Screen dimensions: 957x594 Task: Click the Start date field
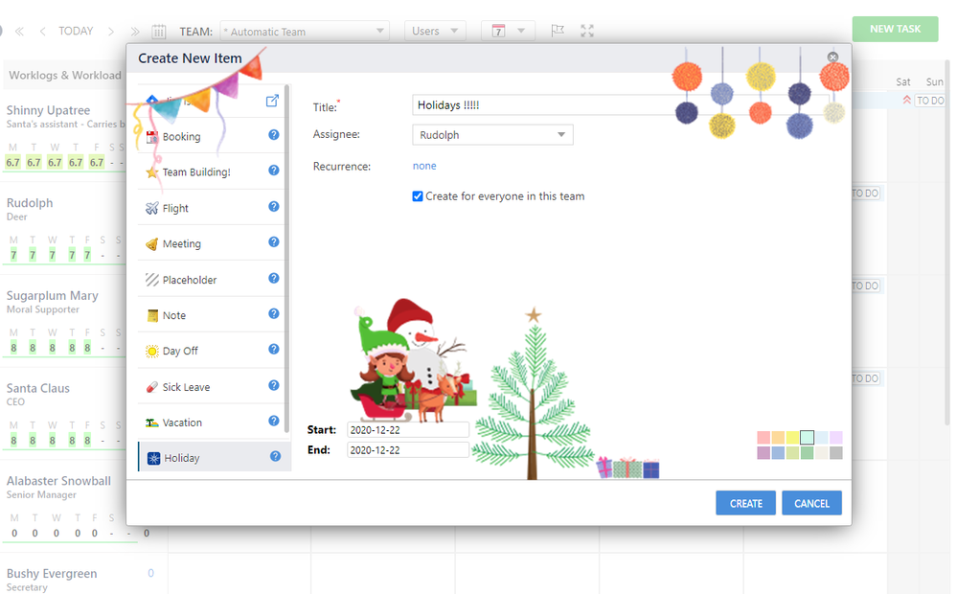click(408, 430)
